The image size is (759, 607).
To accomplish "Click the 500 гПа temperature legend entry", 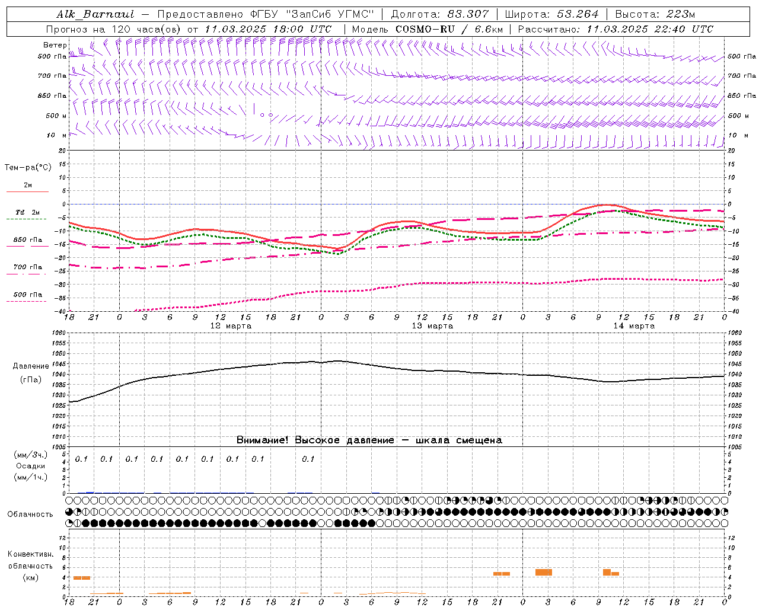I will pos(28,295).
